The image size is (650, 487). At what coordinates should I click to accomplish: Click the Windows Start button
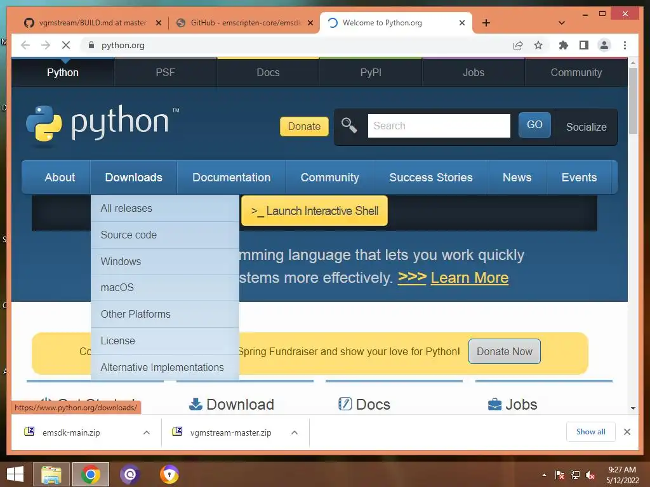pos(15,474)
